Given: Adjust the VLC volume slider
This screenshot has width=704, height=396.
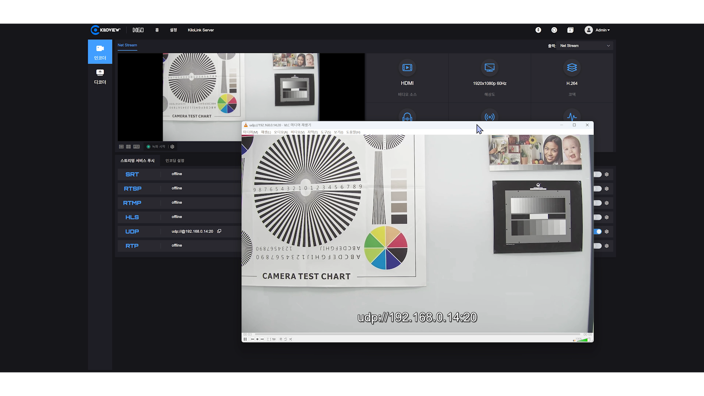Looking at the screenshot, I should click(583, 340).
